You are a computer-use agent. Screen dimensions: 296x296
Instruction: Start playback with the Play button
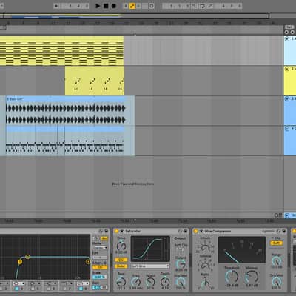click(98, 6)
